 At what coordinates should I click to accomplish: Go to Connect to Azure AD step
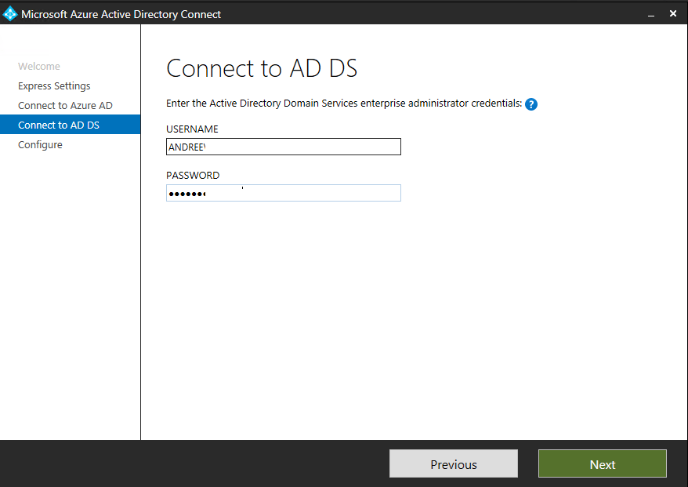click(x=65, y=105)
